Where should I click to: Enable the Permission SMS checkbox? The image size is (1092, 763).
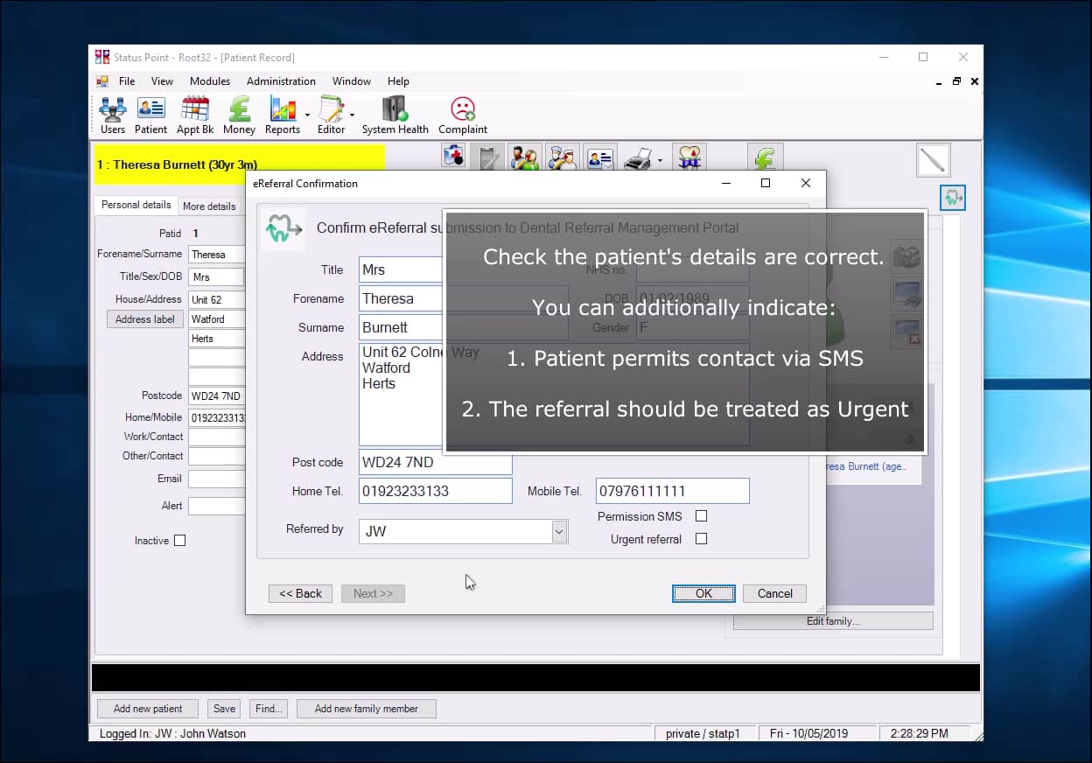pyautogui.click(x=701, y=516)
